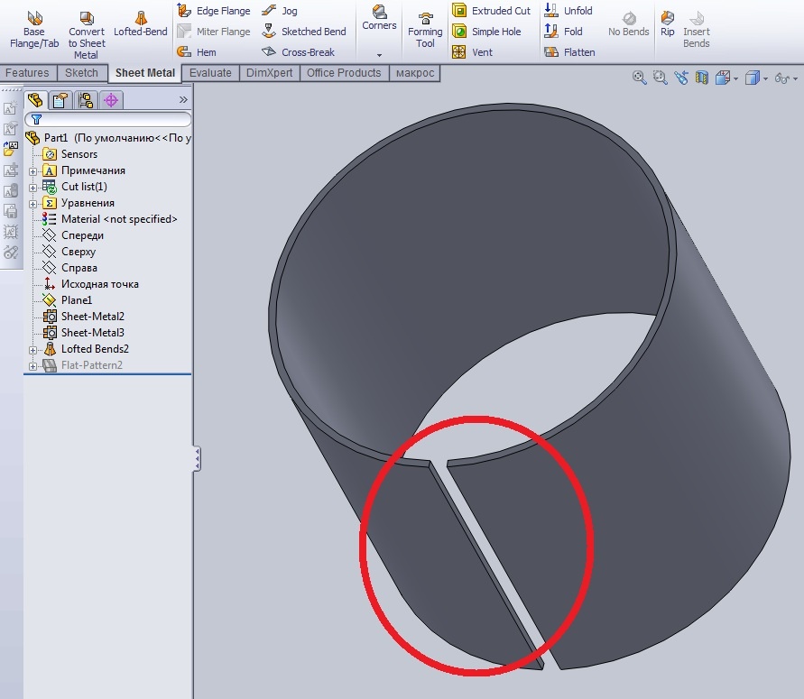804x699 pixels.
Task: Select the Unfold tool
Action: click(568, 10)
